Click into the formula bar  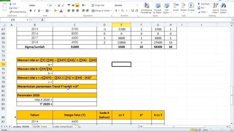pyautogui.click(x=137, y=20)
